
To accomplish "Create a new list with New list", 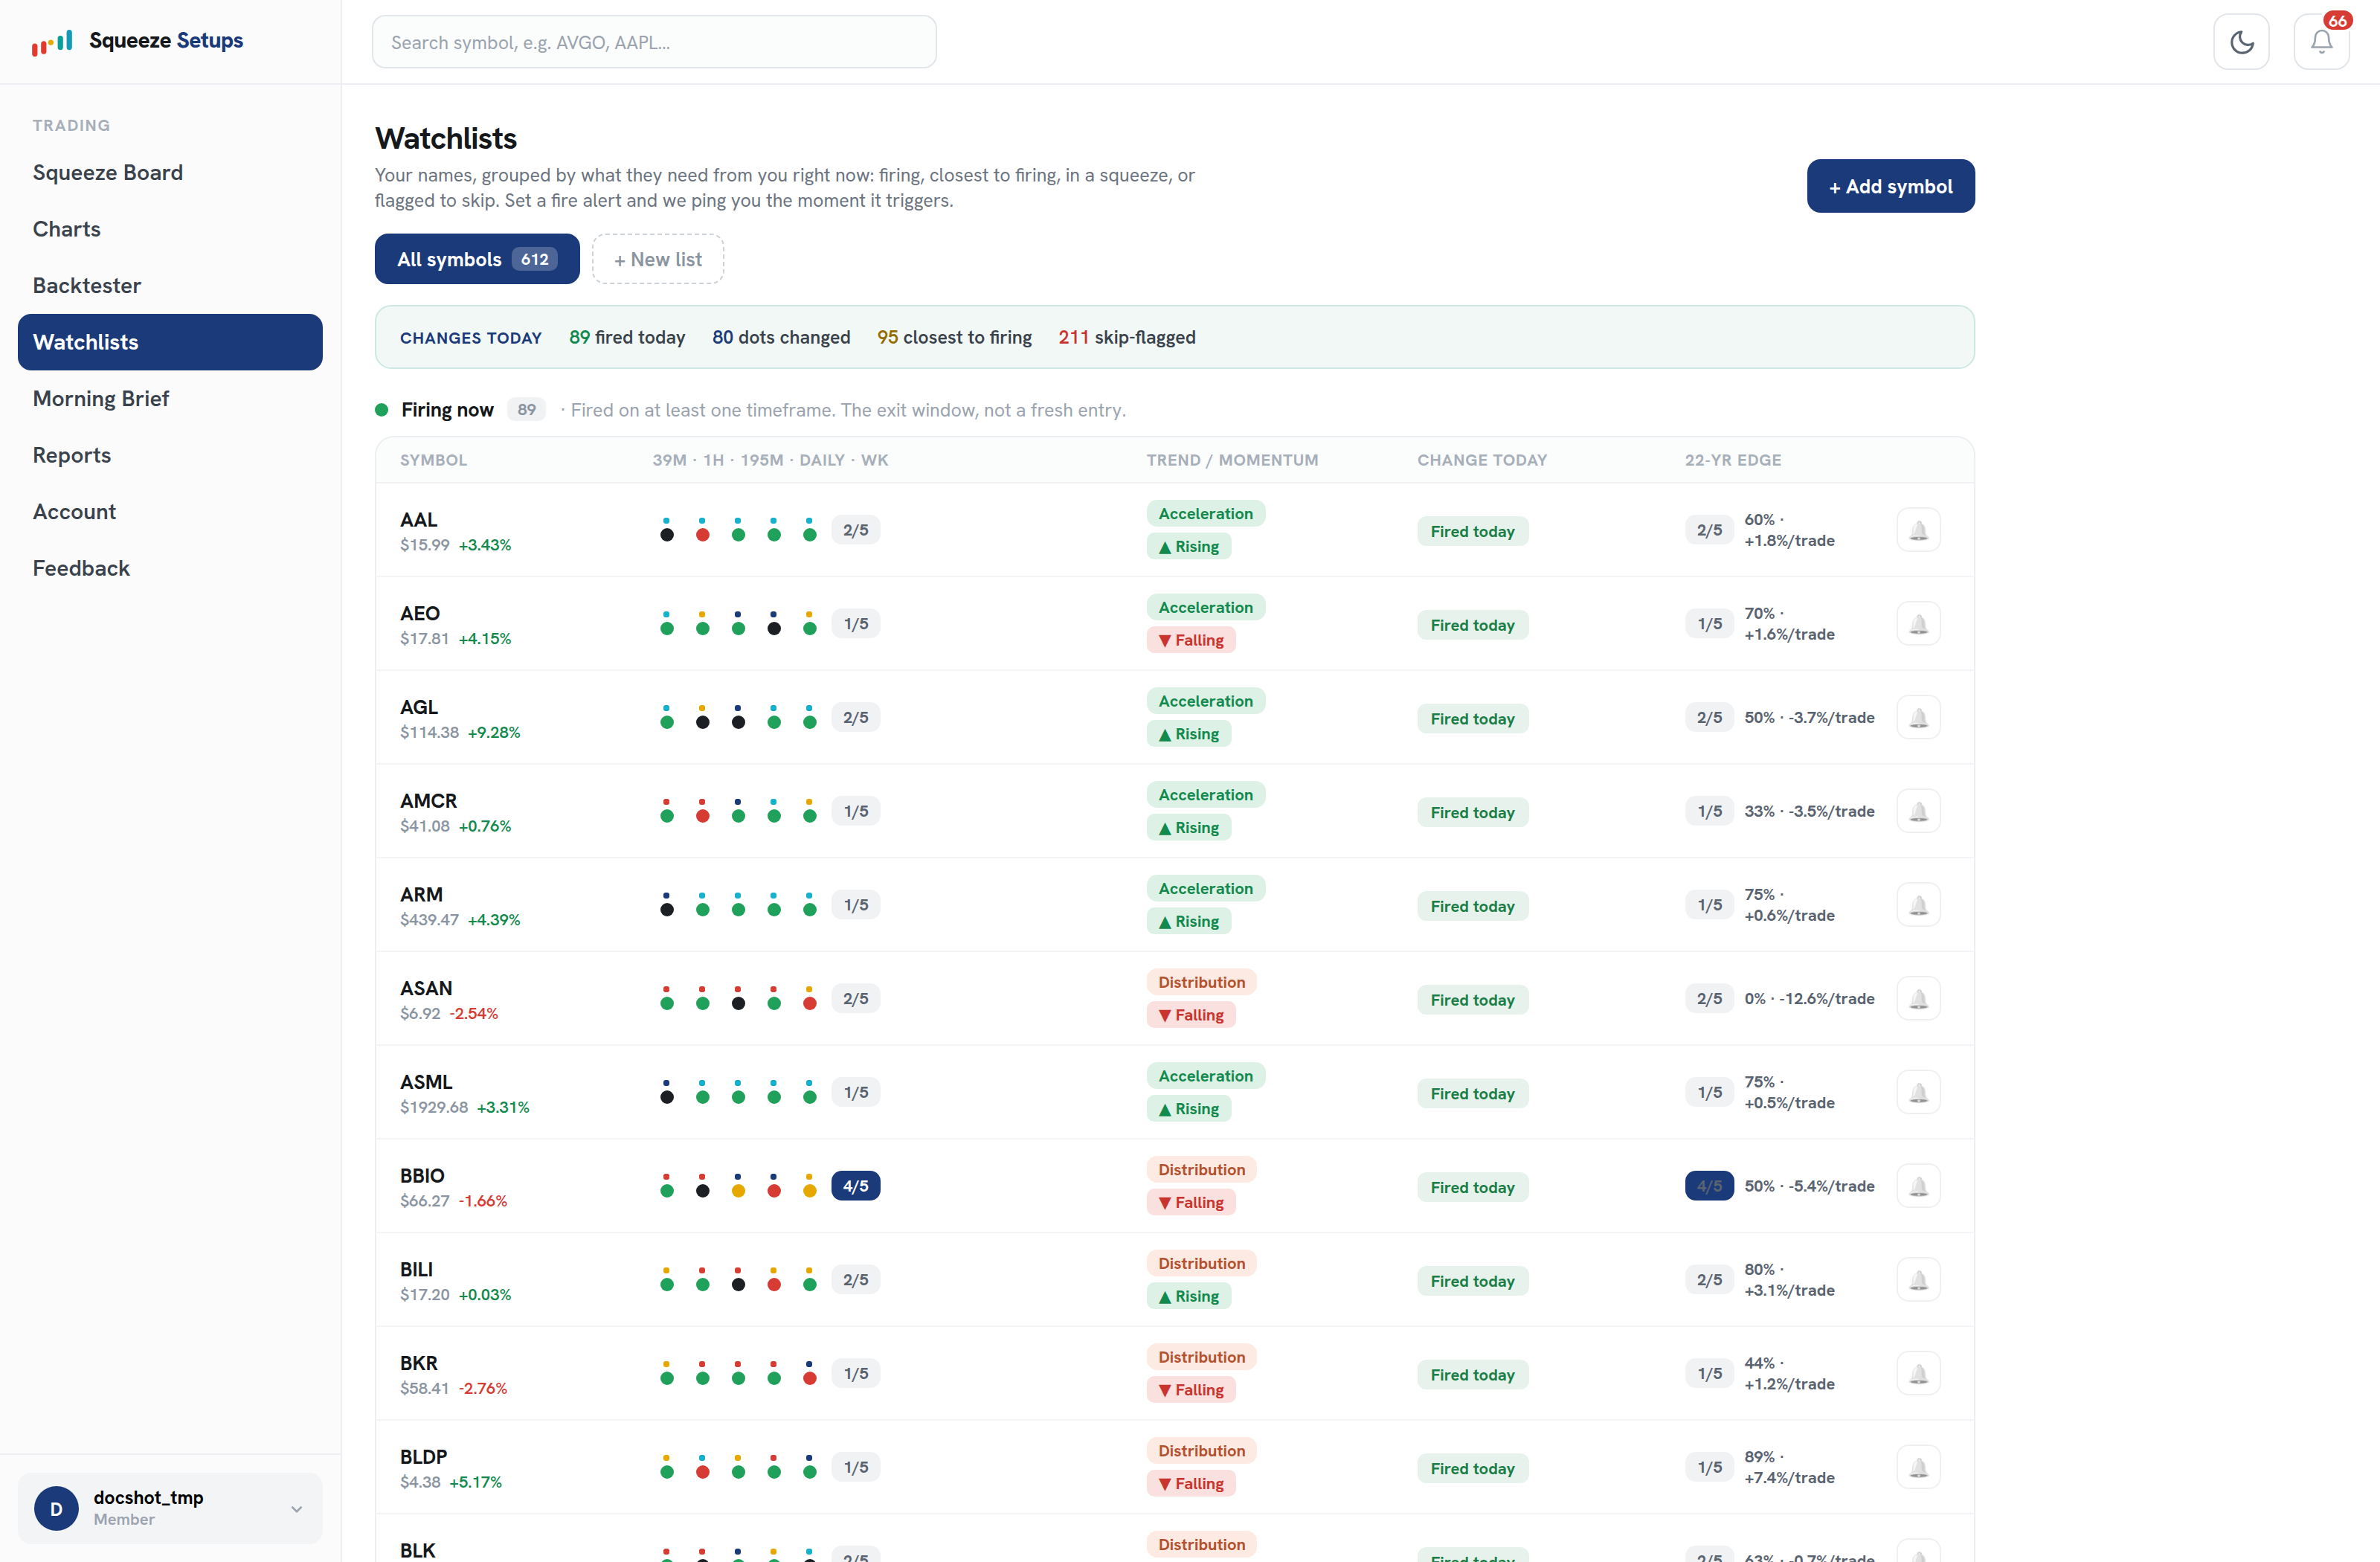I will [x=658, y=259].
